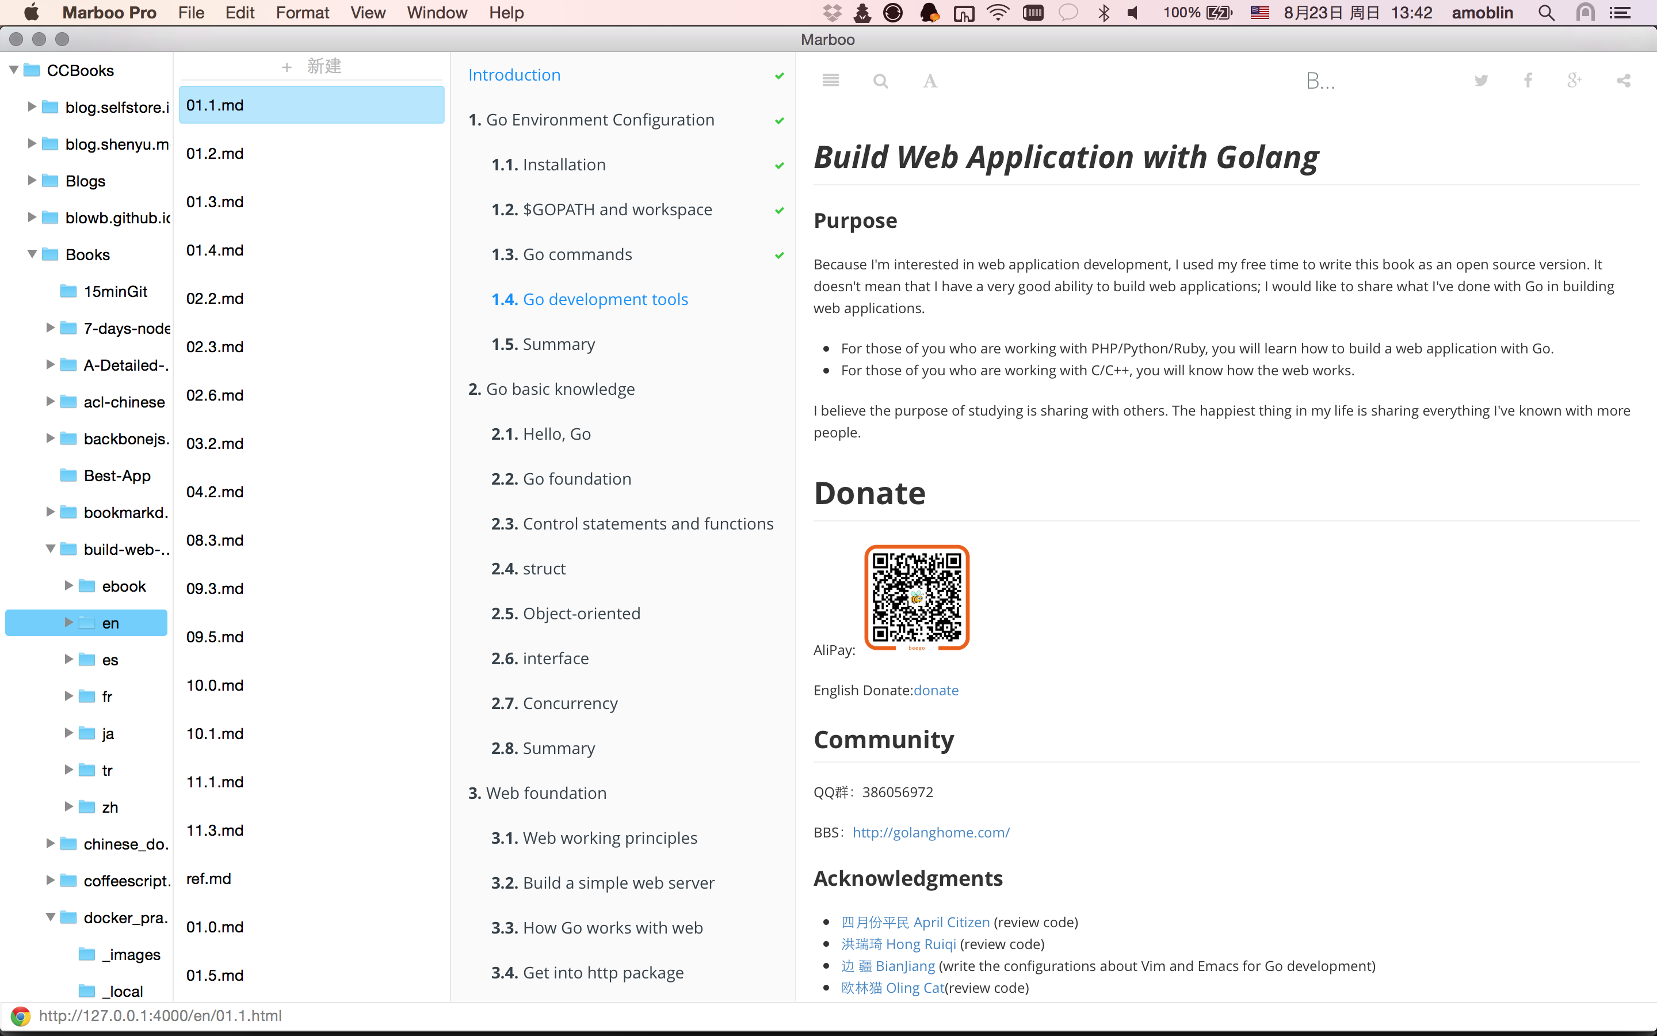Click the Facebook share icon
Viewport: 1657px width, 1036px height.
point(1527,81)
